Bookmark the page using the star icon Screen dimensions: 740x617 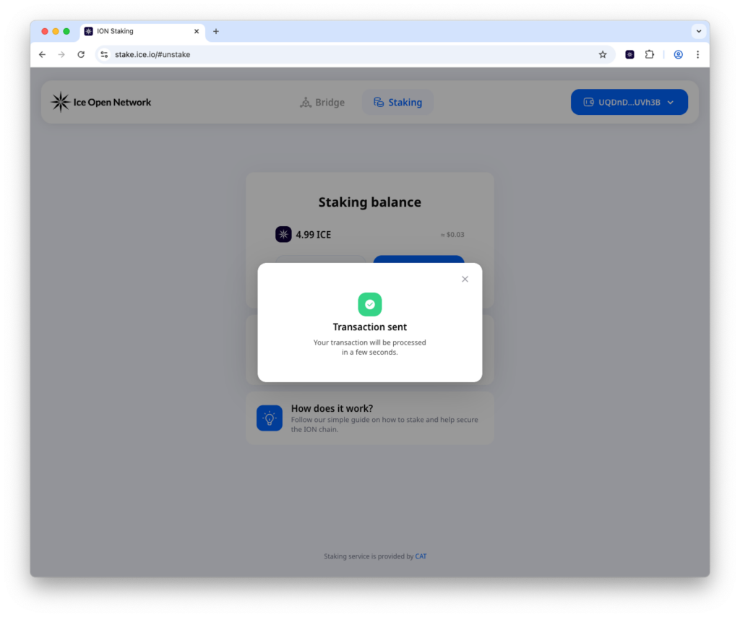coord(603,54)
